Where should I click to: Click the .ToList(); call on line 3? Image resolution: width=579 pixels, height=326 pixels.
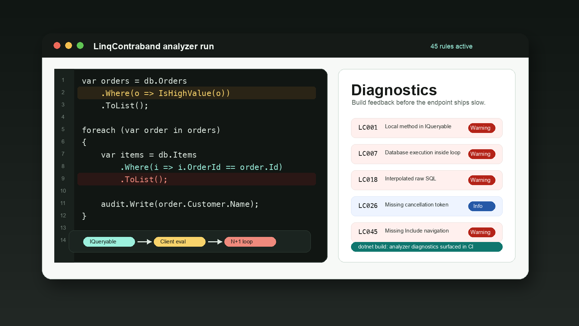tap(125, 105)
